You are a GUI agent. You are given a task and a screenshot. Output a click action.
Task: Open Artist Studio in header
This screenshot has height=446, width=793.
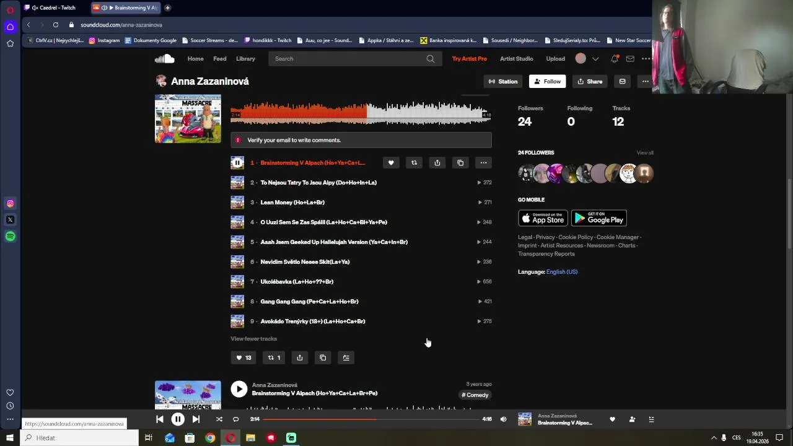(x=516, y=59)
